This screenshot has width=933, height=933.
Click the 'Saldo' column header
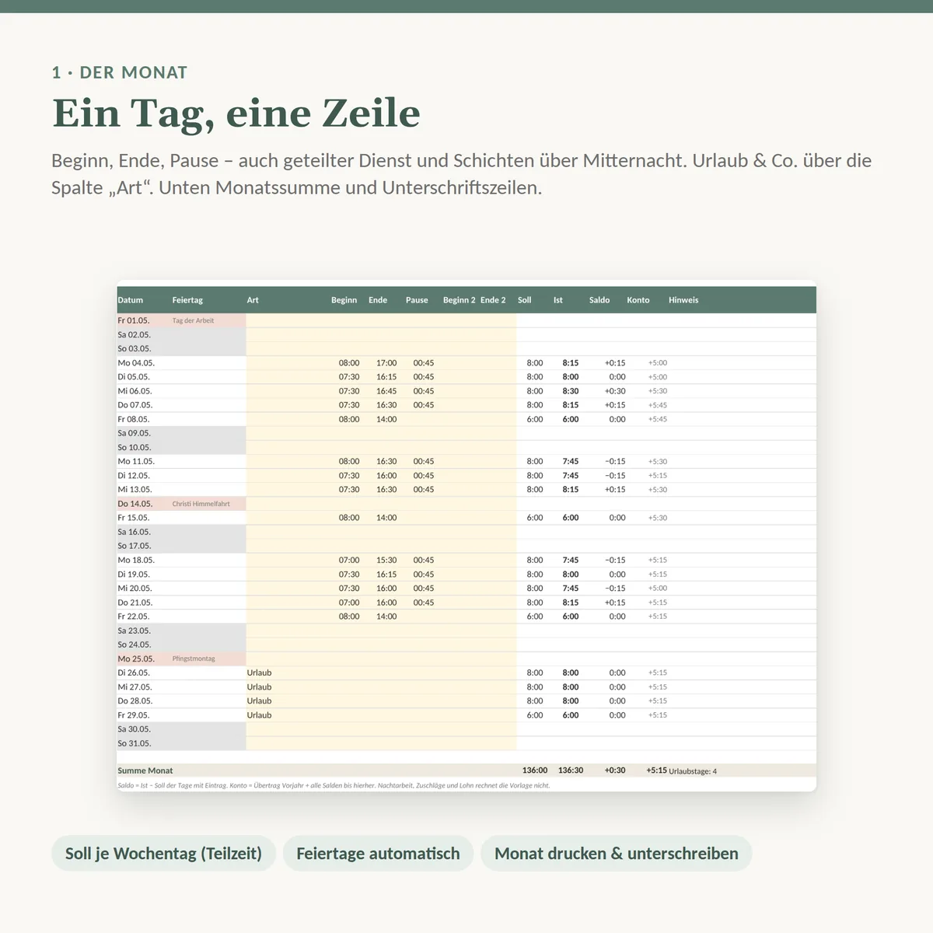(599, 300)
